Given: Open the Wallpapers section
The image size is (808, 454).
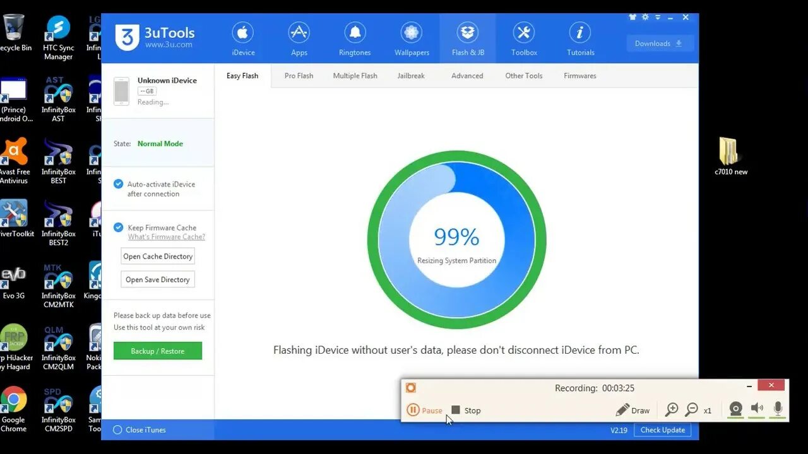Looking at the screenshot, I should click(x=412, y=39).
